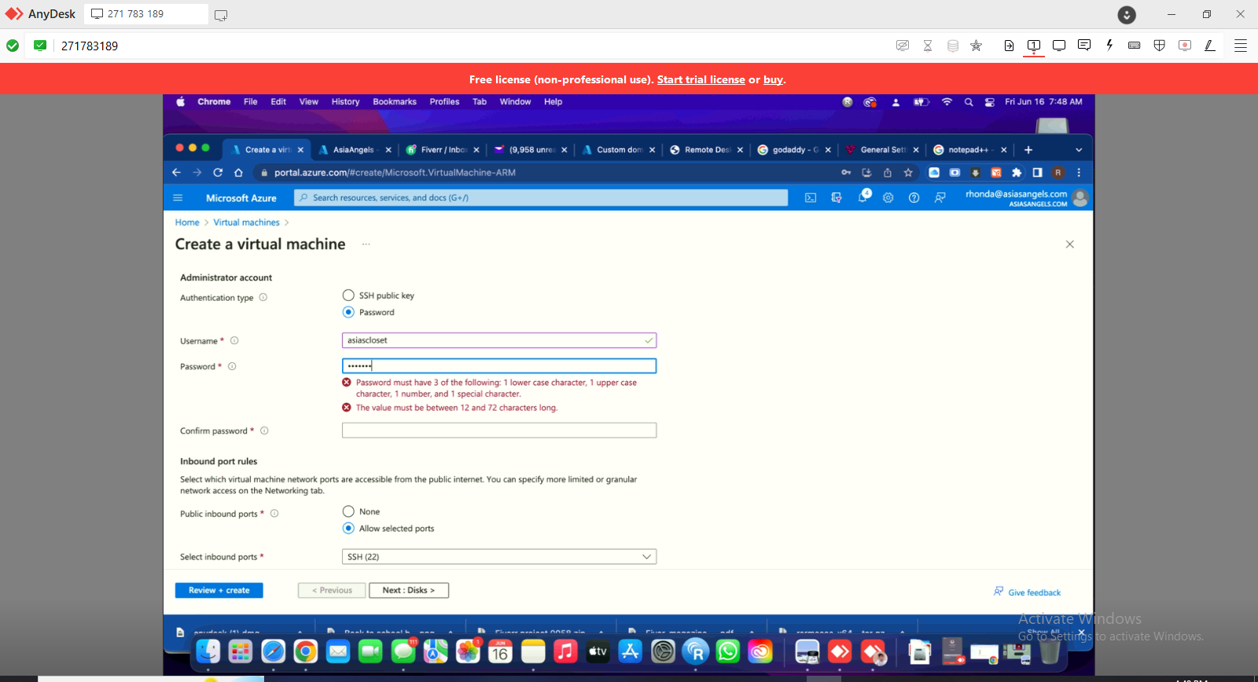Viewport: 1258px width, 682px height.
Task: Select None for public inbound ports
Action: (x=348, y=511)
